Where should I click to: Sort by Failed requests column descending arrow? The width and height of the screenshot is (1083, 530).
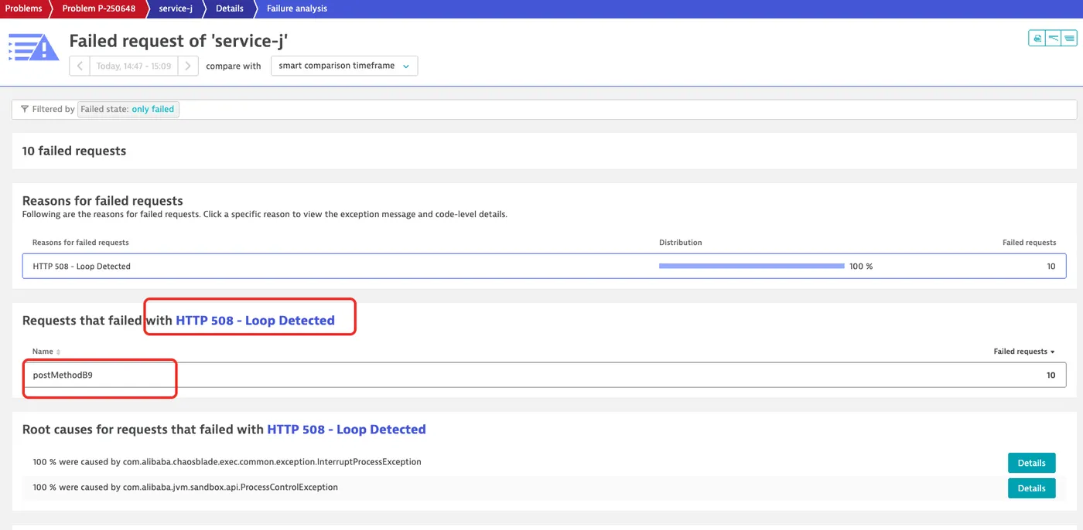1053,352
